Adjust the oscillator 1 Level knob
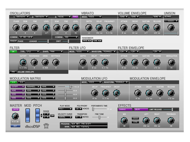This screenshot has height=142, width=190. point(46,28)
